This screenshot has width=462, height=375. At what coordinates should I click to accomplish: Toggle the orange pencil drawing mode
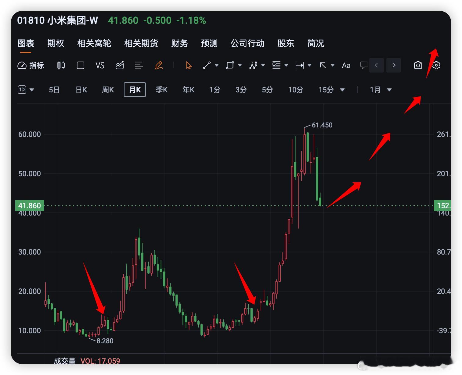(159, 65)
